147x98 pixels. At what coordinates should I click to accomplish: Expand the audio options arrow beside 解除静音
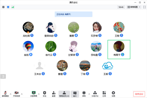pos(10,94)
